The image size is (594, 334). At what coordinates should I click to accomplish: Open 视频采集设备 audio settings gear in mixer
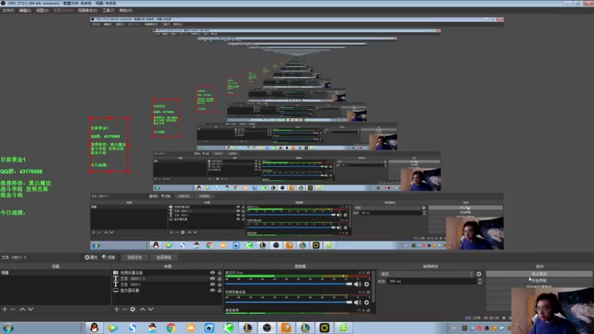click(x=366, y=302)
